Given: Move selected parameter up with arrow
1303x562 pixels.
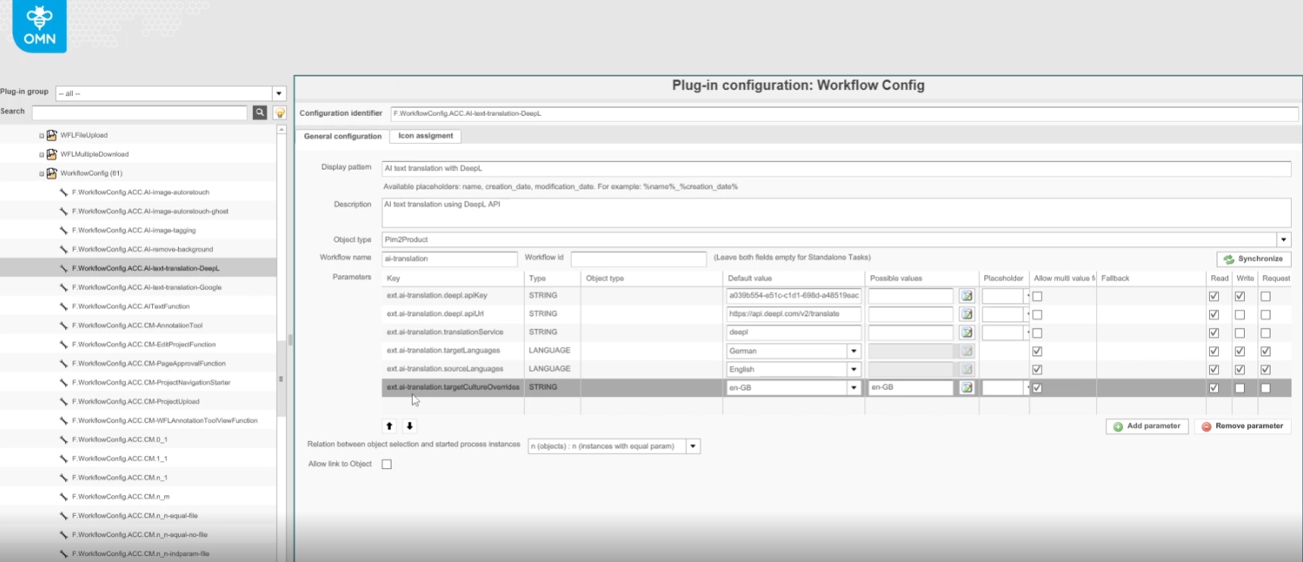Looking at the screenshot, I should pos(389,426).
